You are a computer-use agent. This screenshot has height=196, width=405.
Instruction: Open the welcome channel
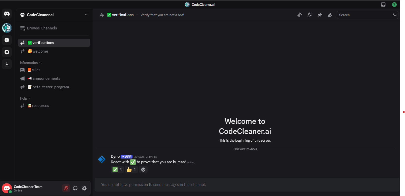(x=54, y=51)
